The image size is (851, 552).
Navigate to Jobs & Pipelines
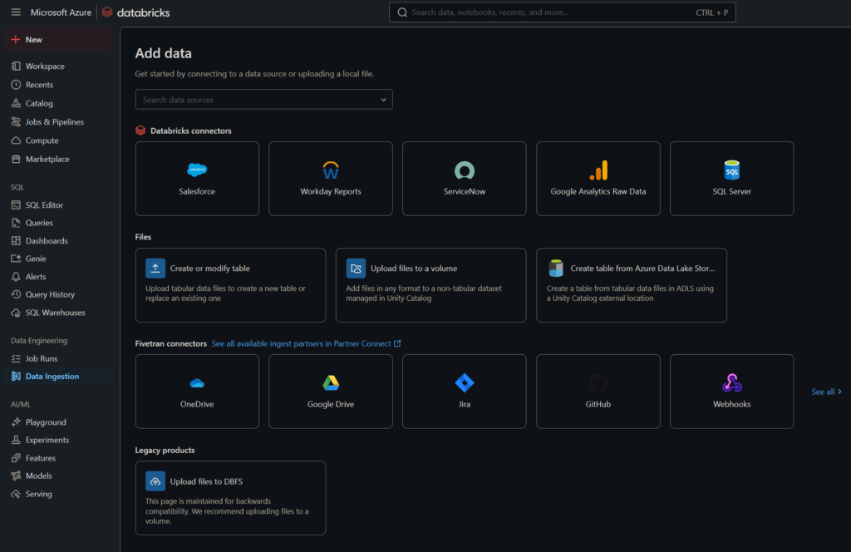54,122
